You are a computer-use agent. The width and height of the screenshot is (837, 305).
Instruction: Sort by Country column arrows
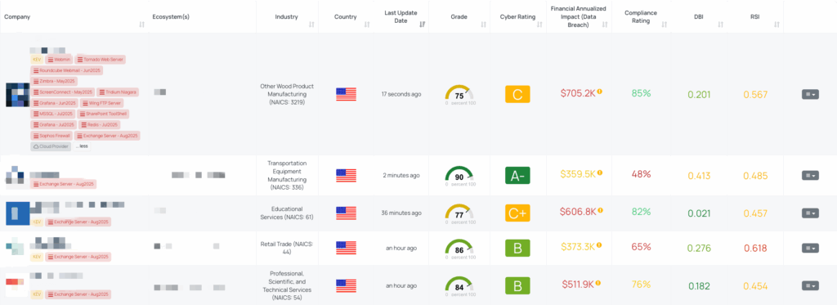pyautogui.click(x=367, y=25)
